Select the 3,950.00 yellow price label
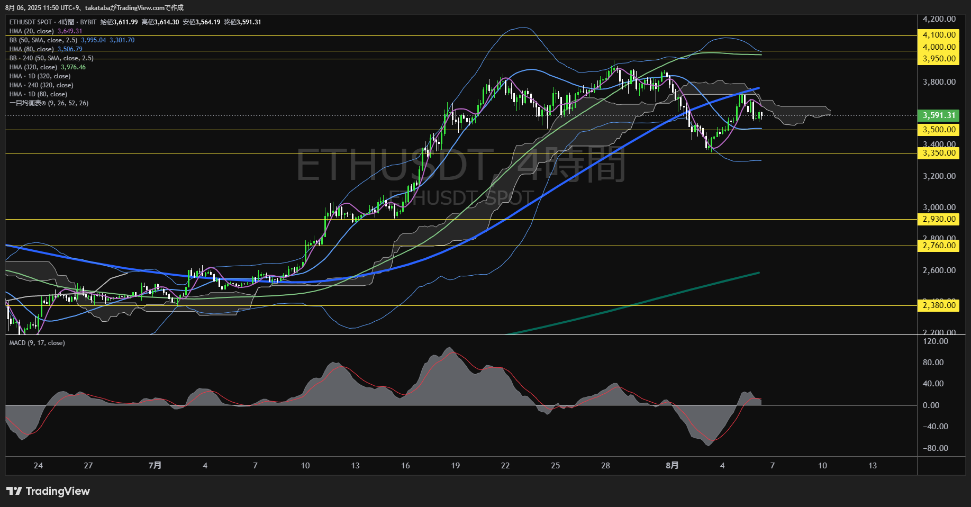 pos(938,59)
